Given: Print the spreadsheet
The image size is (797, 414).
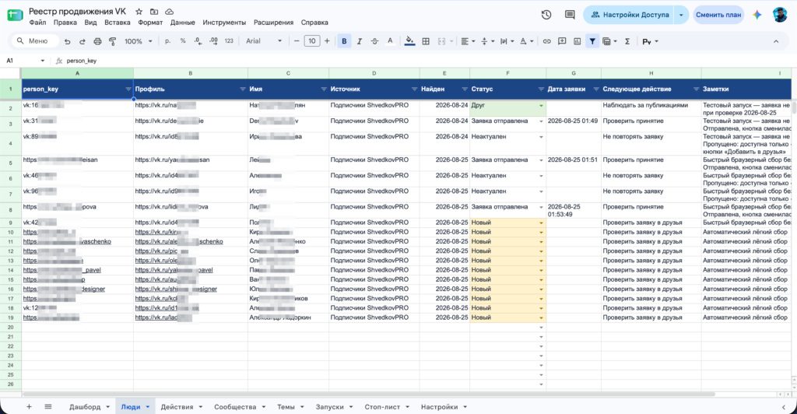Looking at the screenshot, I should pyautogui.click(x=97, y=41).
